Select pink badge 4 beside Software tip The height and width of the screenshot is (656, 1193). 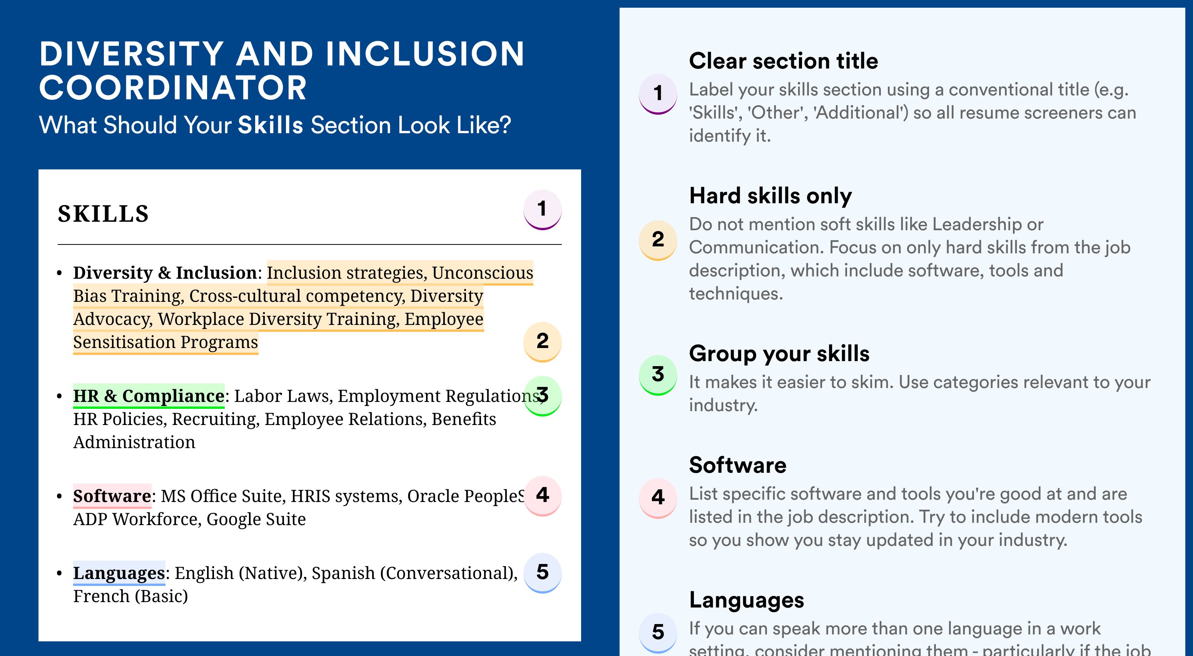(x=658, y=498)
